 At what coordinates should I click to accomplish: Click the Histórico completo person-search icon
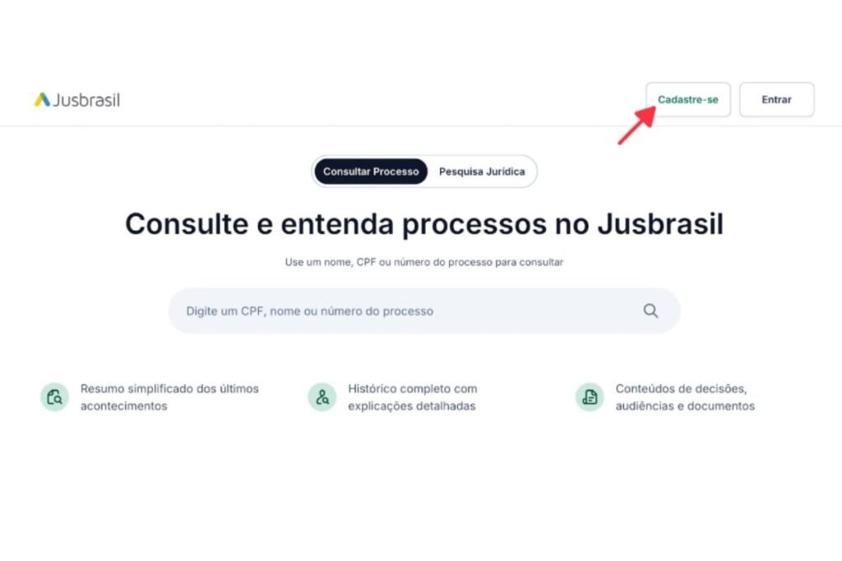pos(322,397)
